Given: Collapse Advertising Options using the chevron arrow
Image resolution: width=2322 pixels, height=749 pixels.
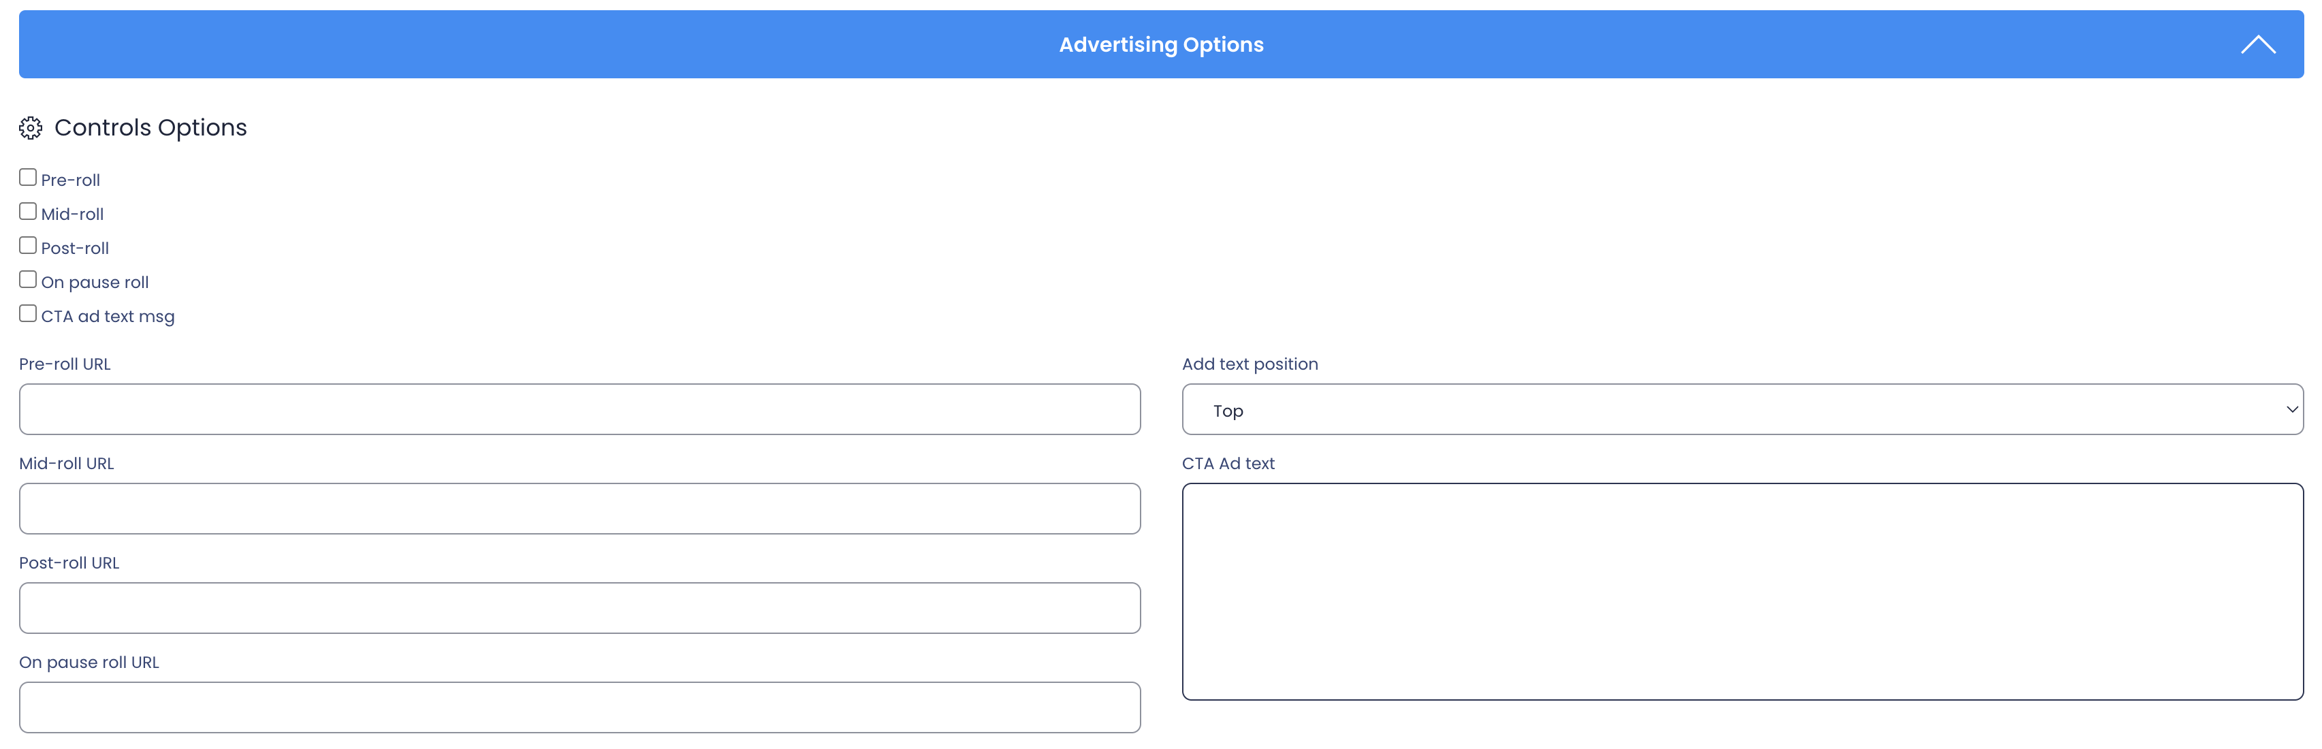Looking at the screenshot, I should pos(2257,45).
